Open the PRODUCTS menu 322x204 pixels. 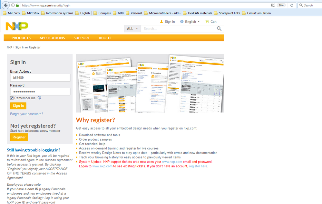tap(21, 38)
